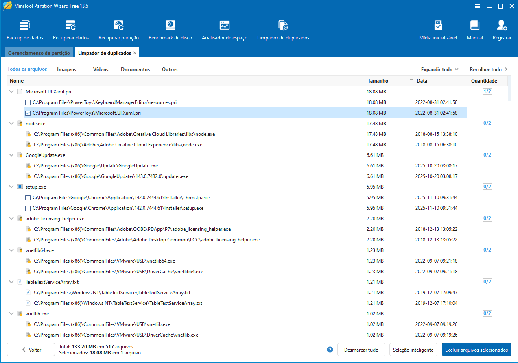518x363 pixels.
Task: Click Excluir arquivos selecionados button
Action: (476, 350)
